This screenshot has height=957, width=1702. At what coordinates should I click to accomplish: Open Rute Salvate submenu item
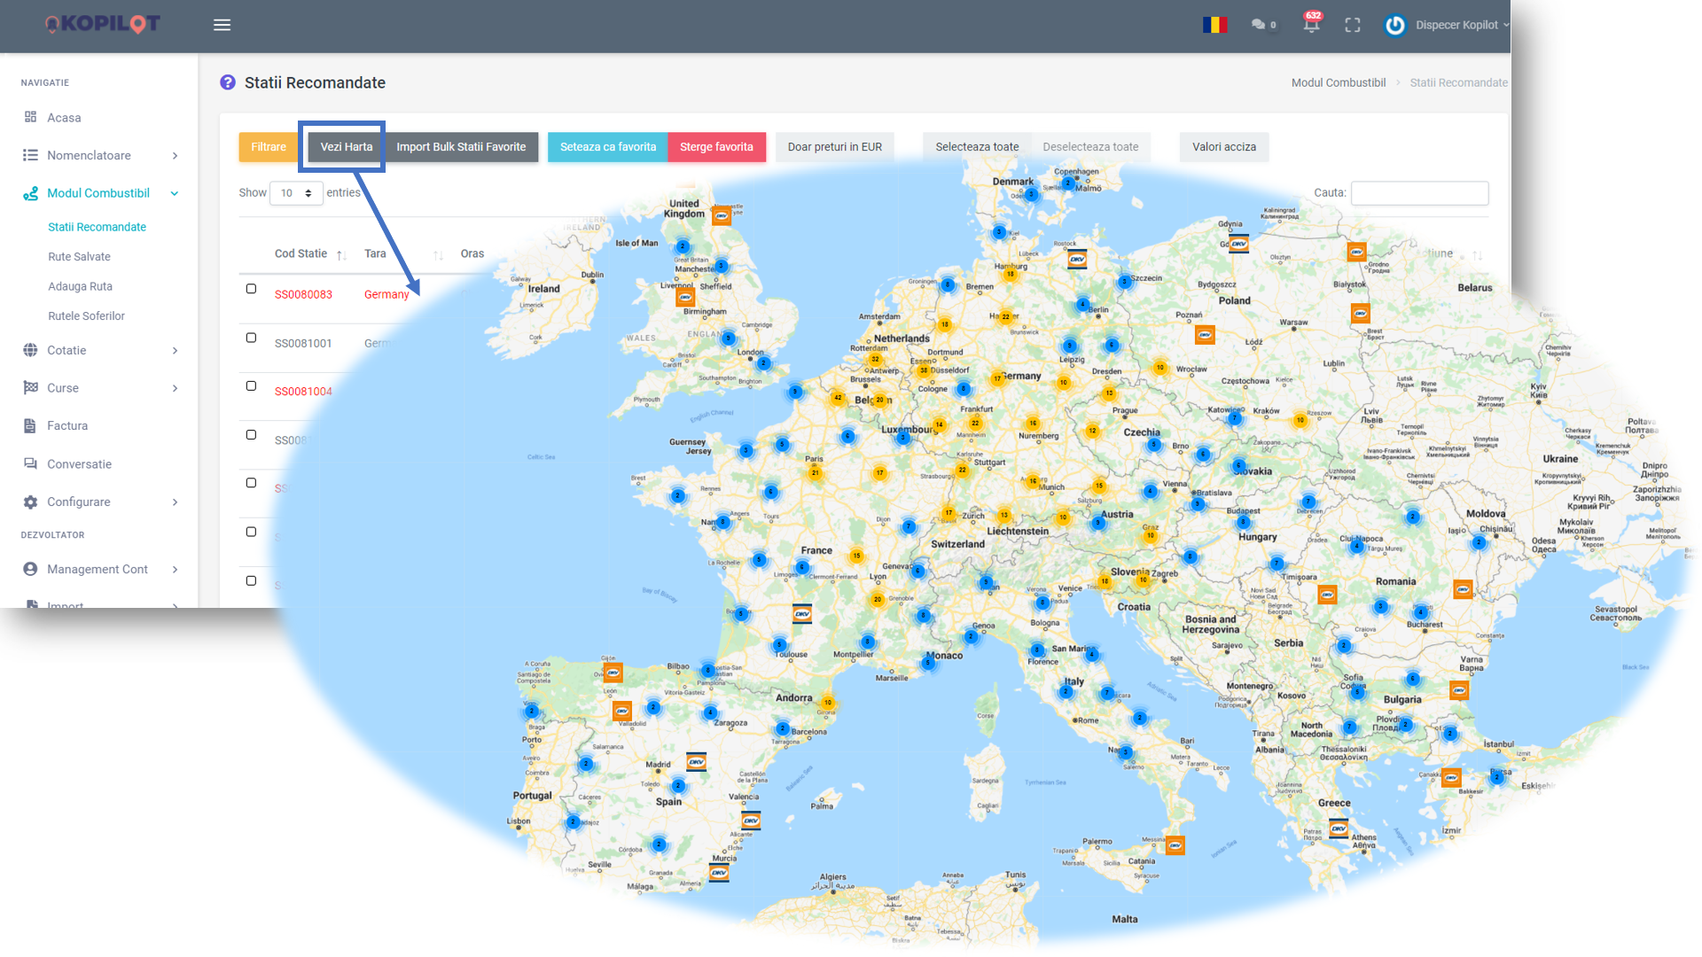click(79, 257)
